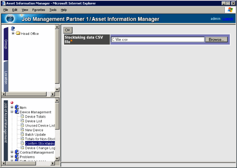Click the Totals for Non-Stock page icon
The image size is (237, 168).
[22, 139]
